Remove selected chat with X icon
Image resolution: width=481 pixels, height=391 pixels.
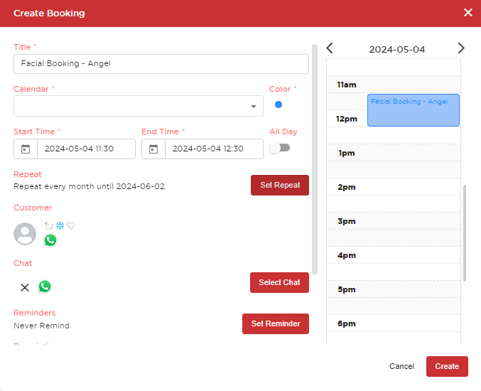pyautogui.click(x=25, y=287)
